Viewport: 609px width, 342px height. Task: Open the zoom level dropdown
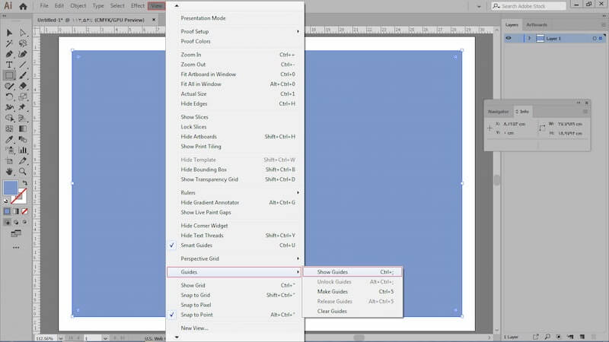(62, 337)
